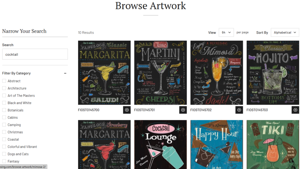Click plus icon for FIOST0145701
The width and height of the screenshot is (301, 169).
click(183, 110)
